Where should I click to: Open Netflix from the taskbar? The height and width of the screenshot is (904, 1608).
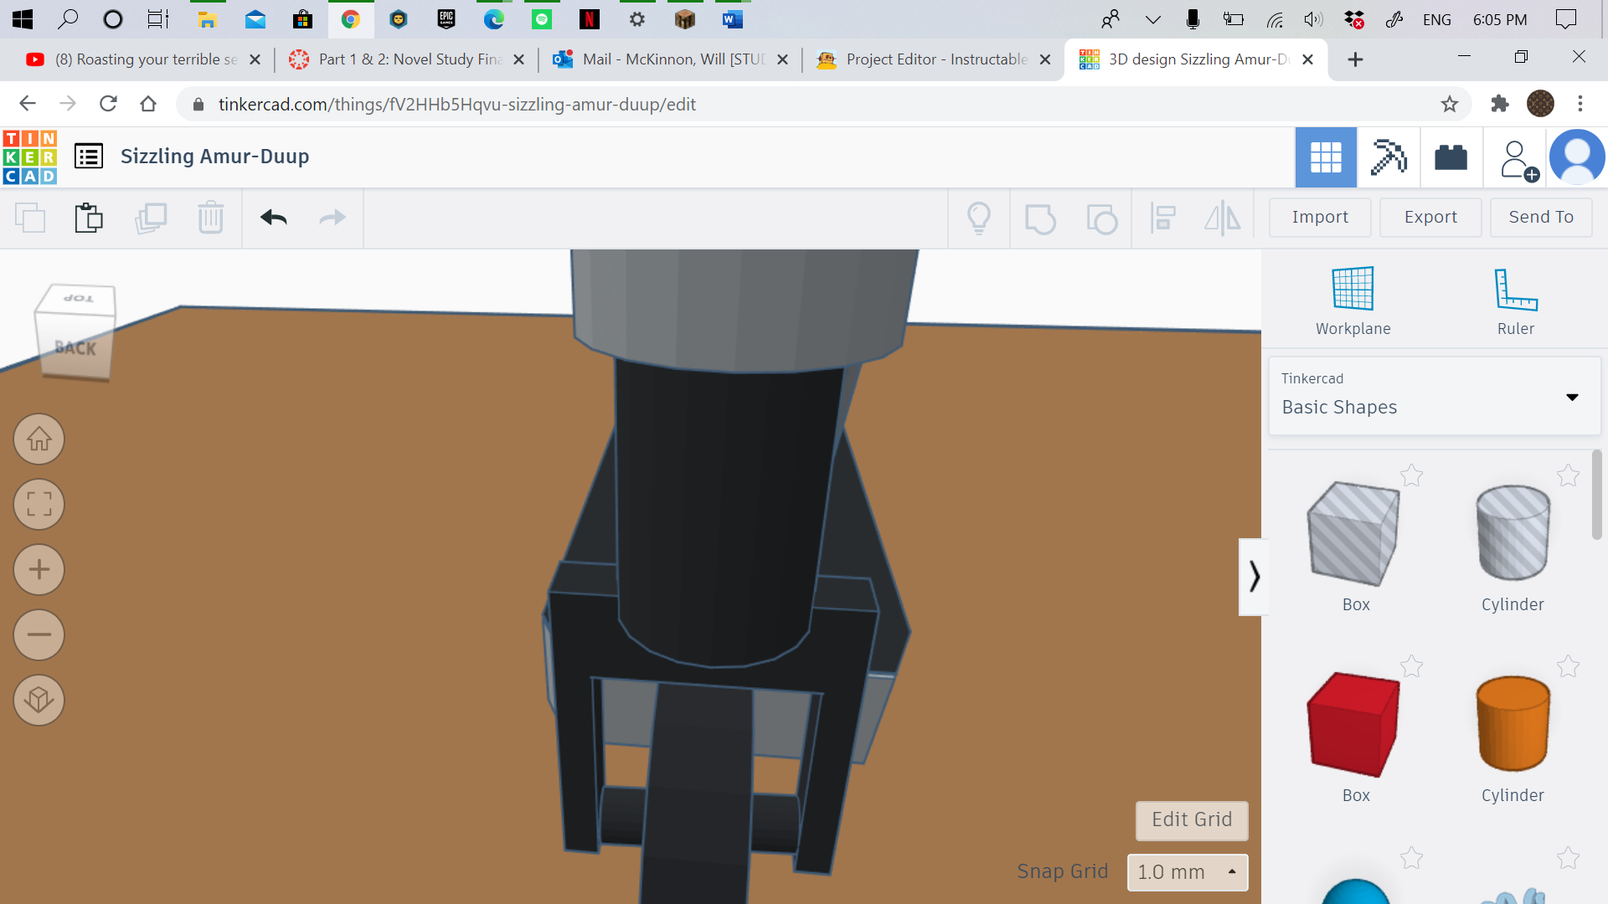[x=590, y=19]
